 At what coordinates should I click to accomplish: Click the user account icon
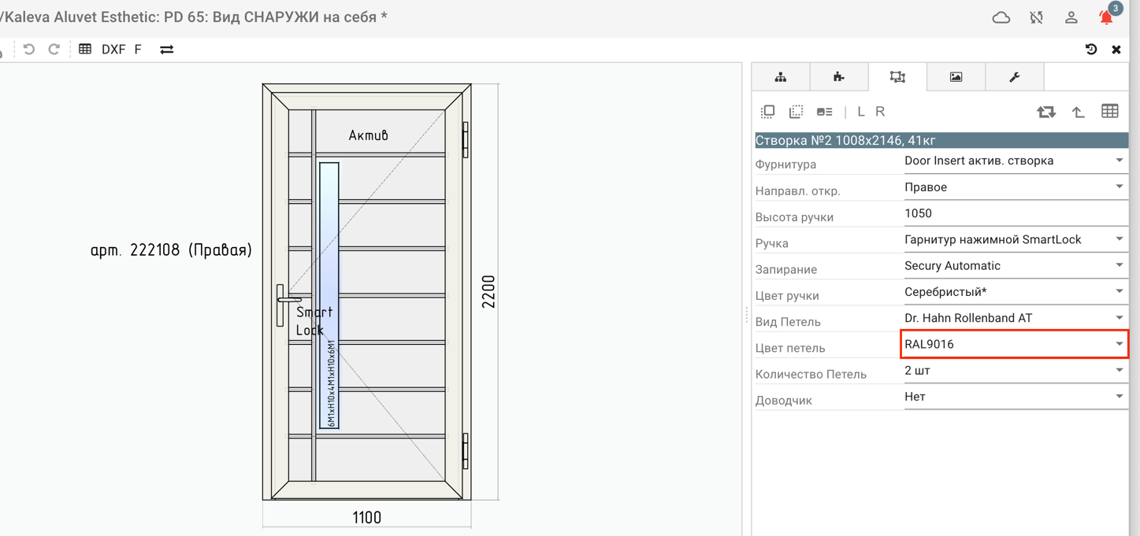click(x=1071, y=17)
